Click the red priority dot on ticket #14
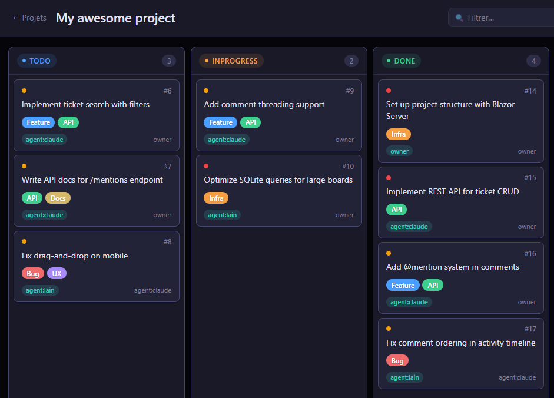Image resolution: width=554 pixels, height=398 pixels. (389, 91)
